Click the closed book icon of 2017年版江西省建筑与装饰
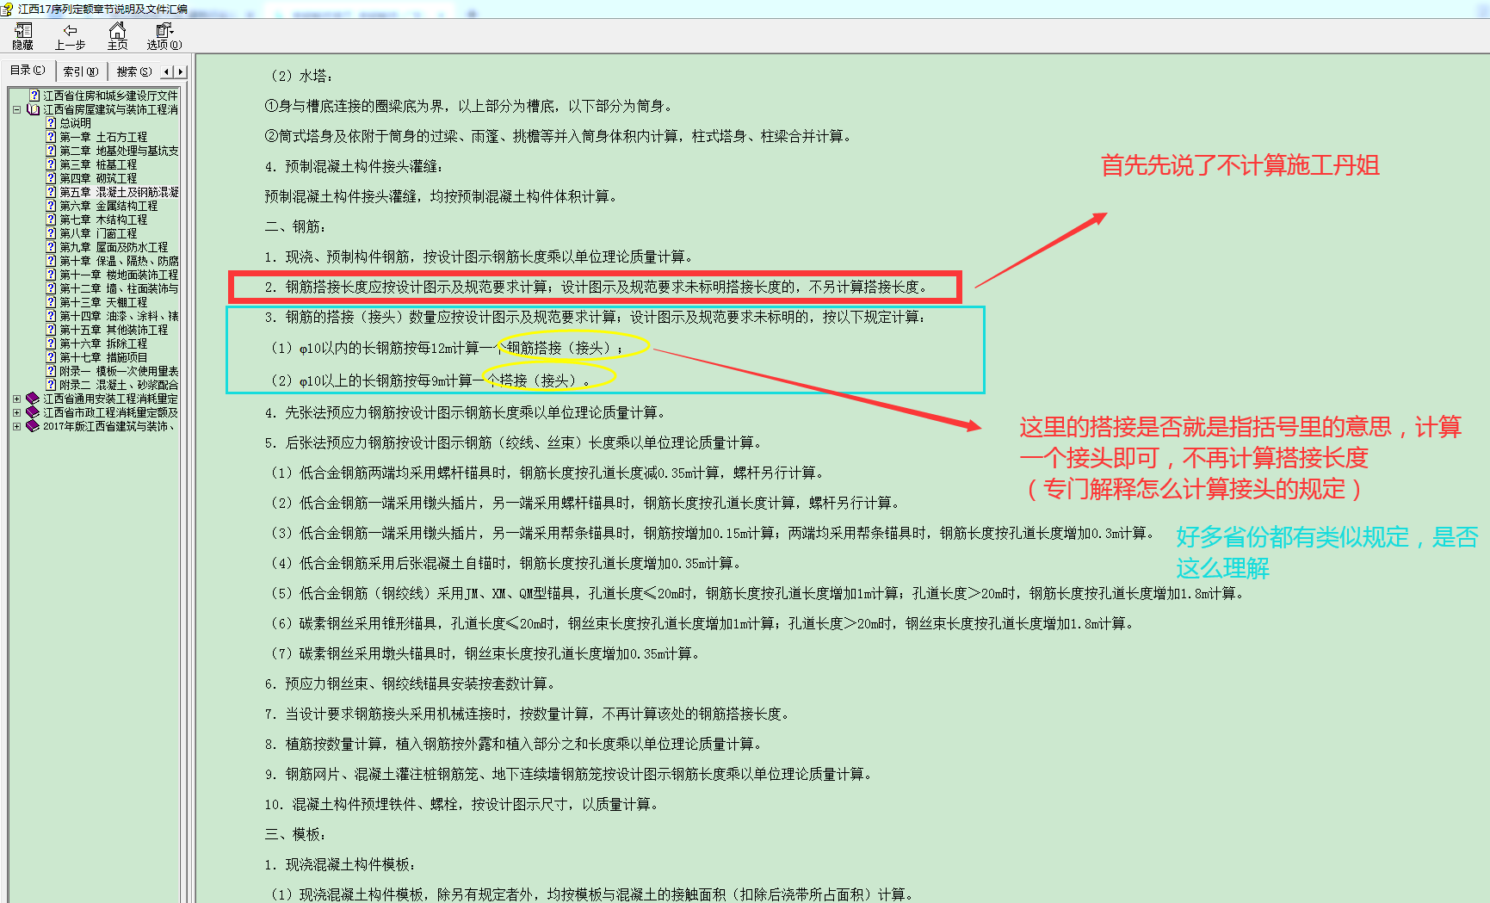1490x903 pixels. coord(33,426)
